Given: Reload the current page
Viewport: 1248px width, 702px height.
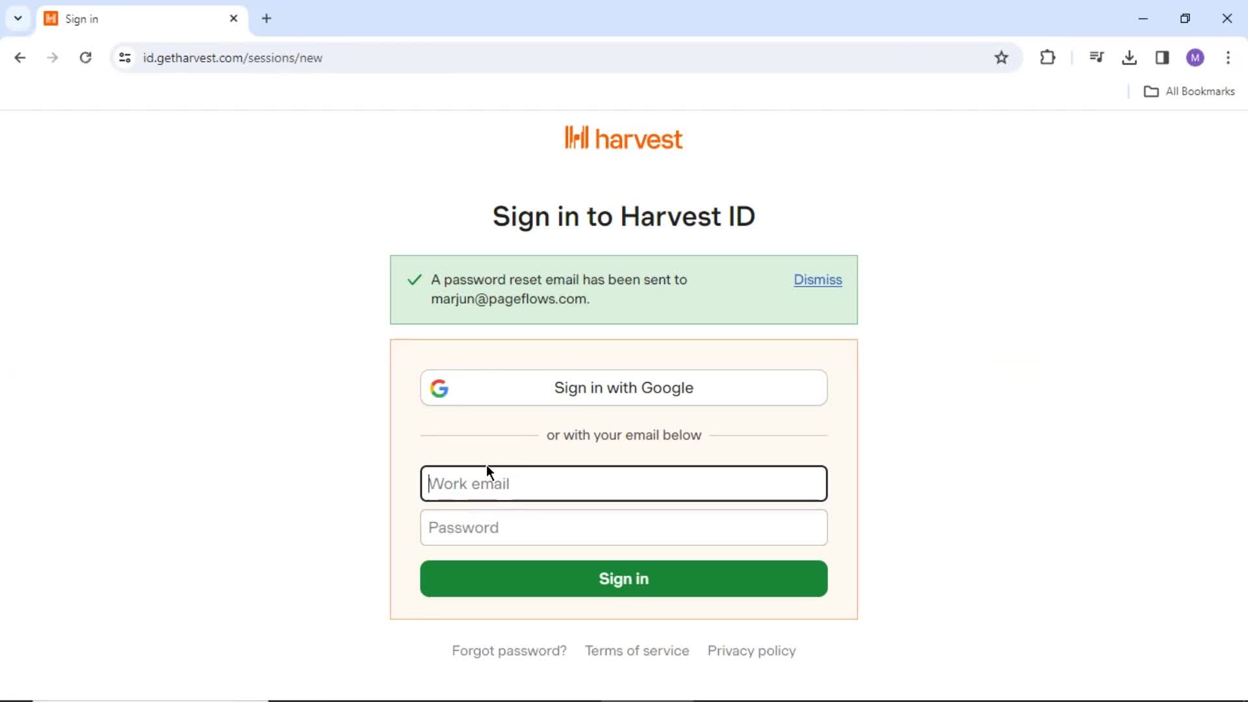Looking at the screenshot, I should (85, 57).
